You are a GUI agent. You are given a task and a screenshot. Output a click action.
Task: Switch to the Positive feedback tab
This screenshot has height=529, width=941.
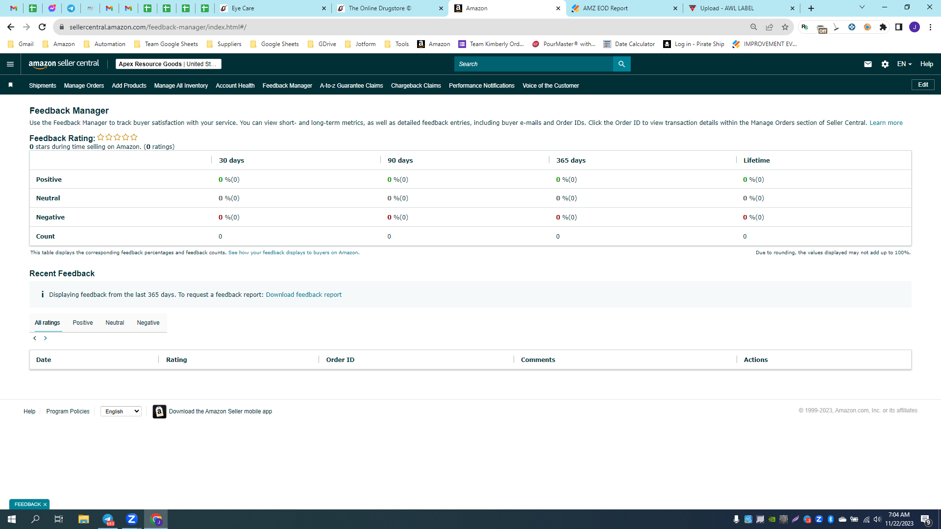[x=83, y=323]
